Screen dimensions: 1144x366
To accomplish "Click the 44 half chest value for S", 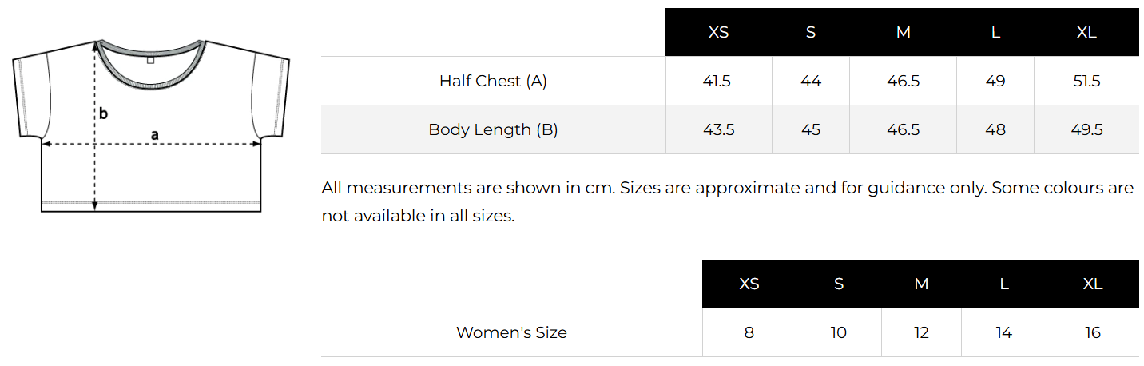I will coord(810,81).
